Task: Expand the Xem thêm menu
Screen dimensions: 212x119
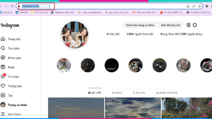Action: pyautogui.click(x=3, y=114)
